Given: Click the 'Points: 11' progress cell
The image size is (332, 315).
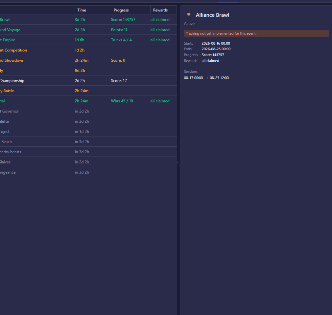Looking at the screenshot, I should pos(119,30).
